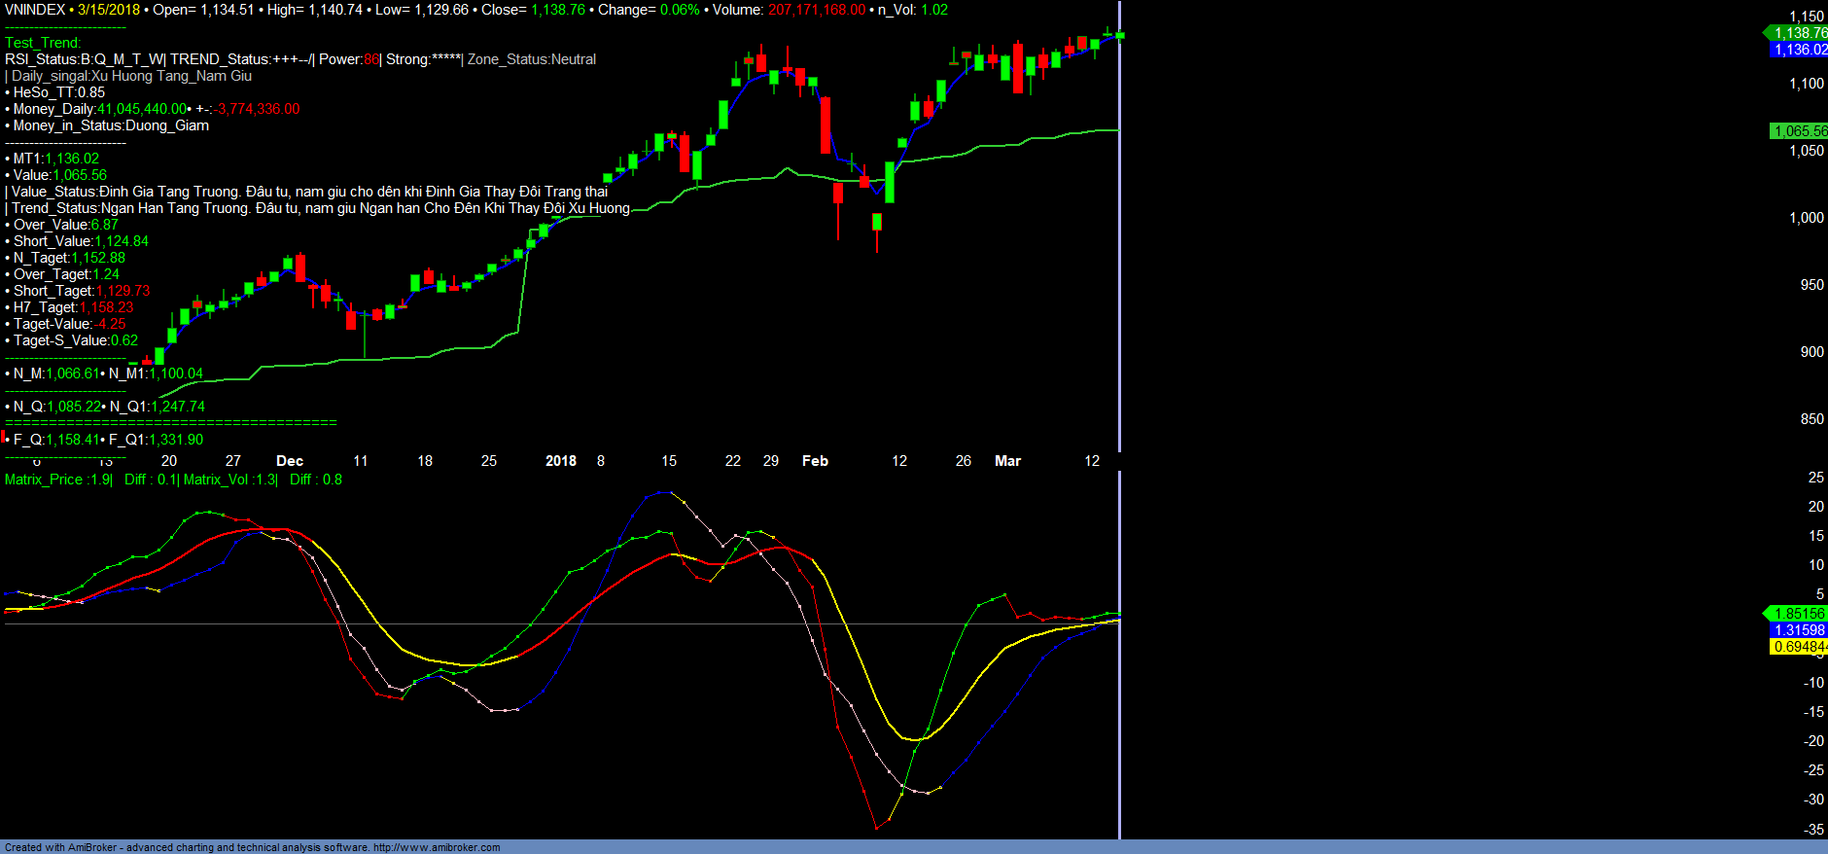
Task: Select the green 1,065.56 value tag
Action: coord(1799,131)
